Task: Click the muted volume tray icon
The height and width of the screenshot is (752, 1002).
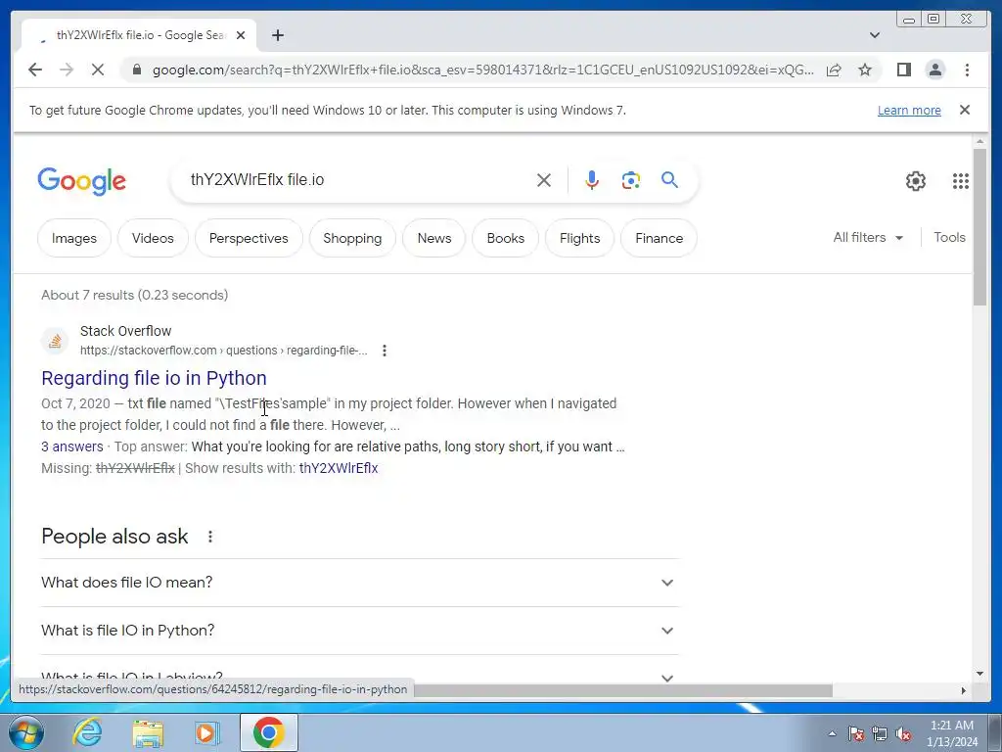Action: [x=903, y=733]
